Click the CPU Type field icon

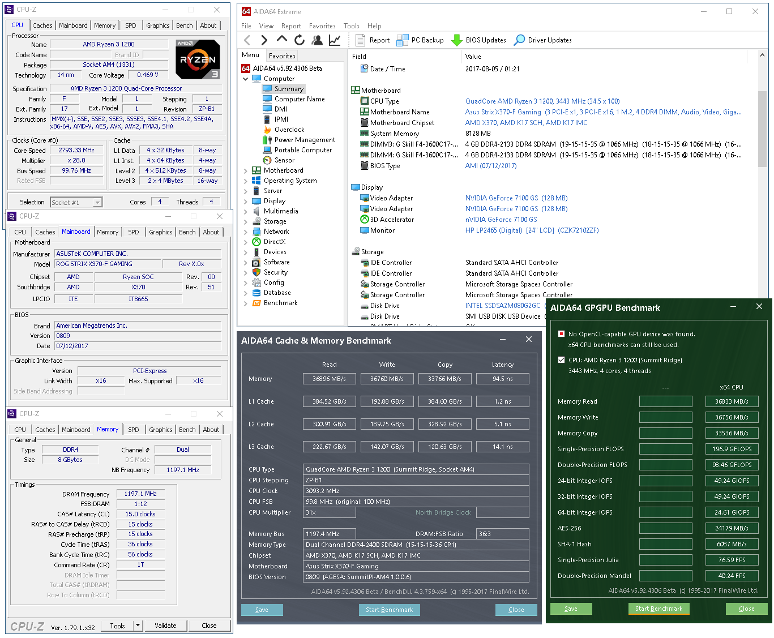tap(365, 101)
